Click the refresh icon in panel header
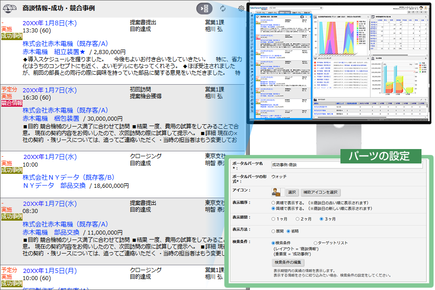Screen dimensions: 435x290 [223, 8]
